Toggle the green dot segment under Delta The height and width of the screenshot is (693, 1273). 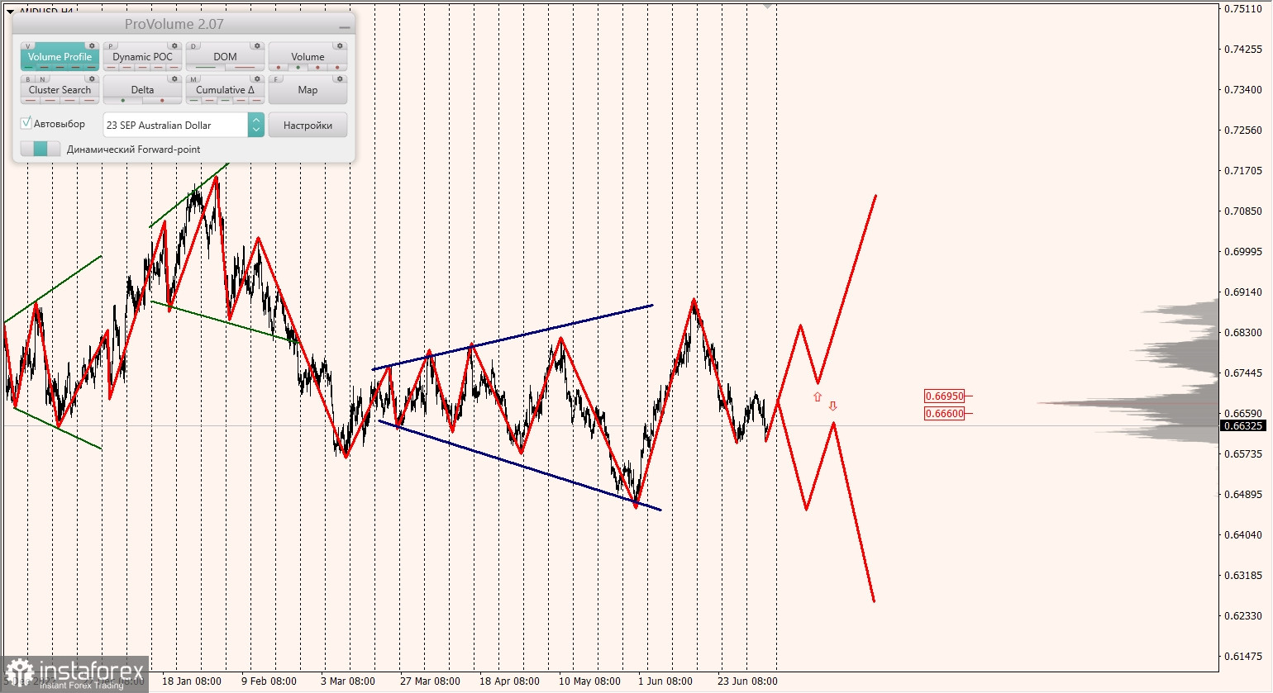[x=122, y=100]
